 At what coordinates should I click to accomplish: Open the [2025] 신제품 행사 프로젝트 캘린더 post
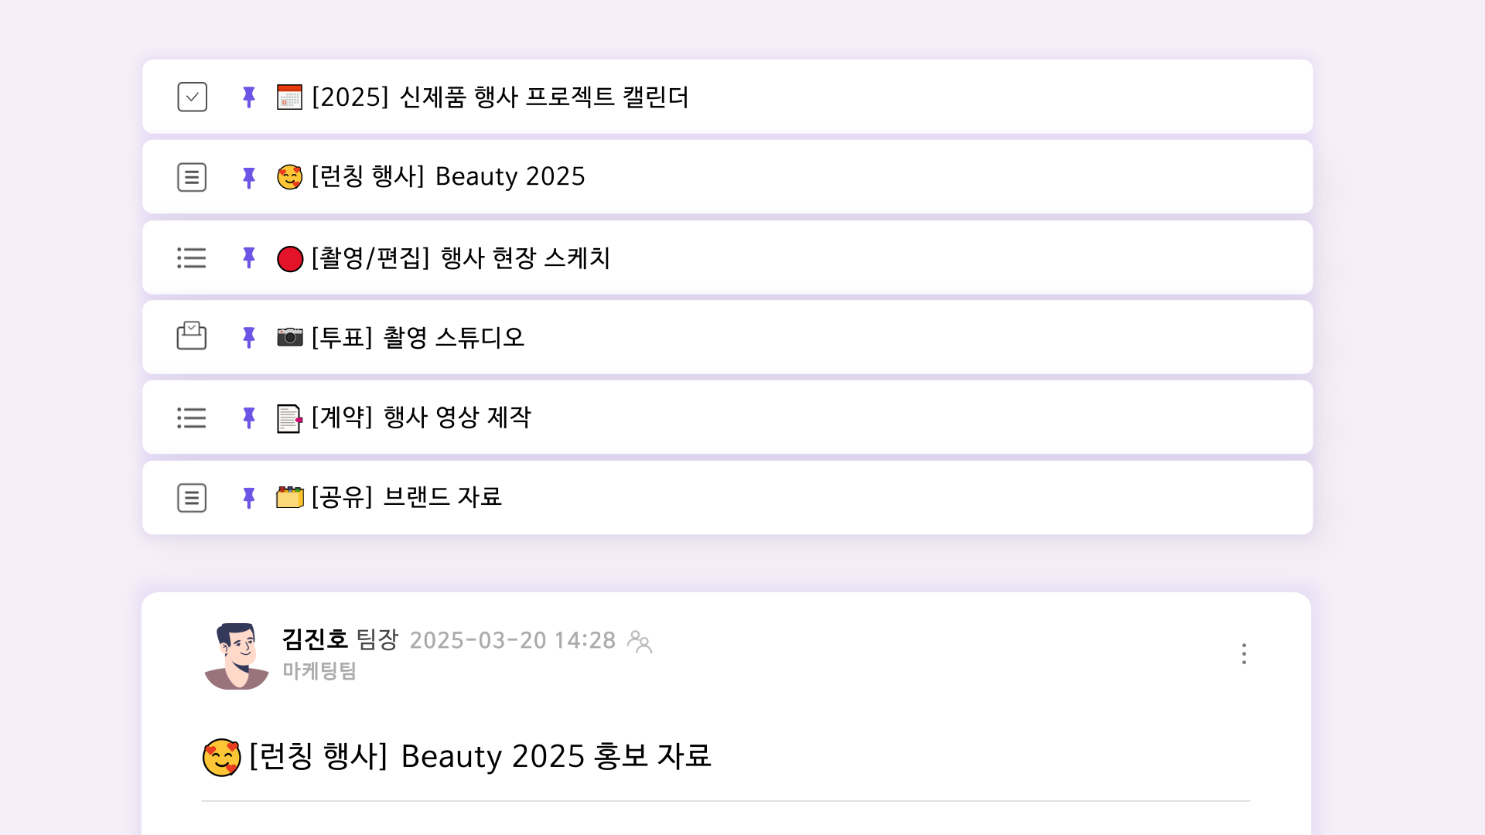click(x=500, y=97)
